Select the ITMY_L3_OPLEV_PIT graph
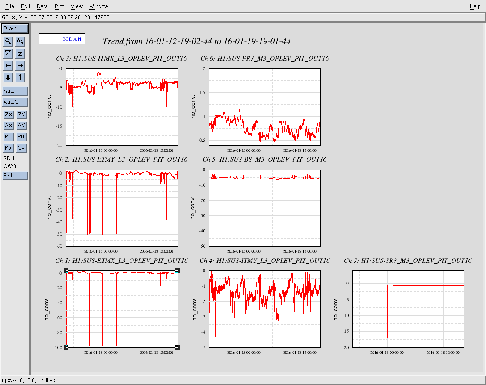The height and width of the screenshot is (385, 486). [265, 309]
